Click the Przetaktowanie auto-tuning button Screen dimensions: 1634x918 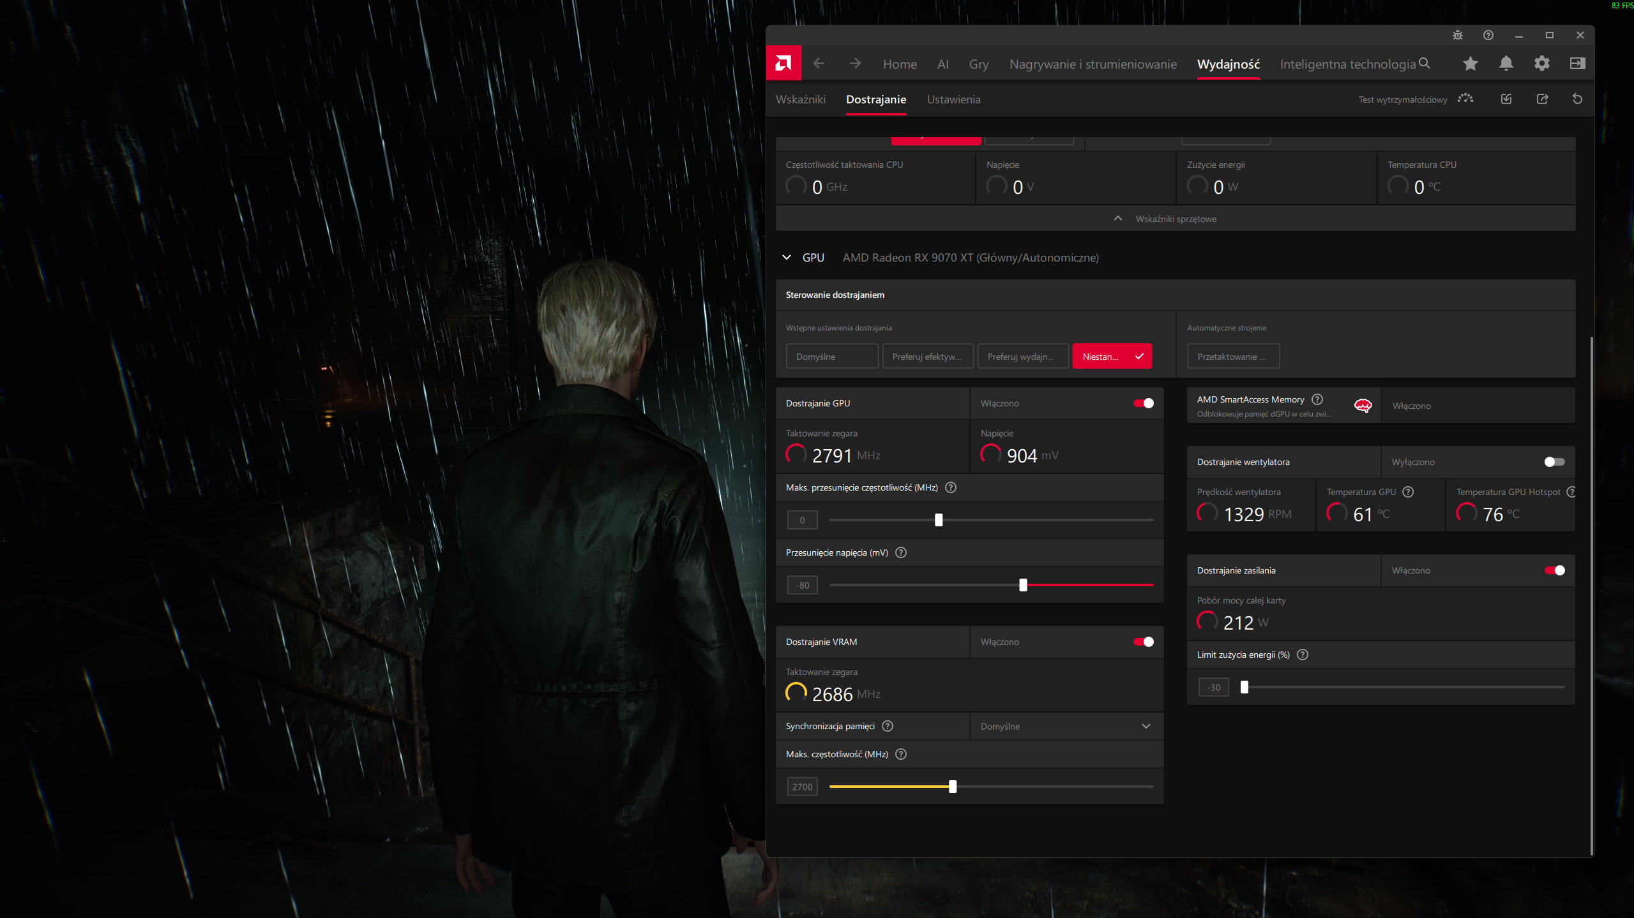[1234, 356]
